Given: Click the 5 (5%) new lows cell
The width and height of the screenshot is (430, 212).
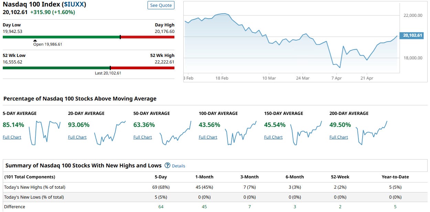Looking at the screenshot, I should pos(161,197).
